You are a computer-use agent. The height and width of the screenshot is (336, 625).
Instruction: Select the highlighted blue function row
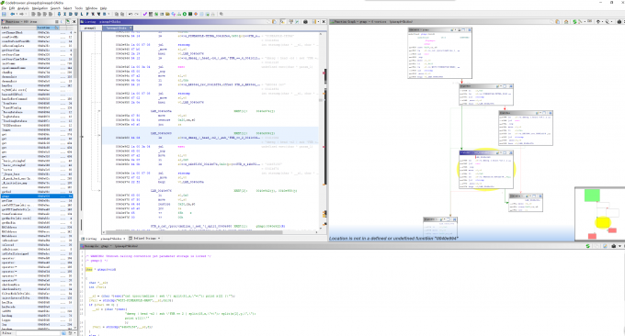click(37, 196)
